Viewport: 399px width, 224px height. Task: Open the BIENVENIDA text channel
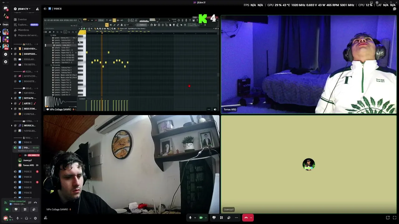[26, 49]
